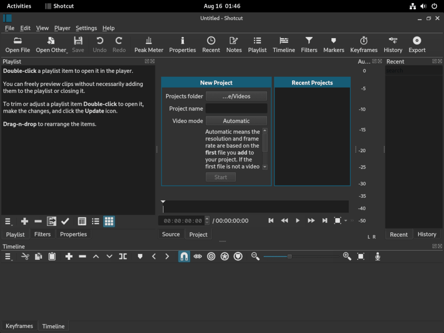Open the Keyframes panel from the toolbar

pyautogui.click(x=364, y=45)
